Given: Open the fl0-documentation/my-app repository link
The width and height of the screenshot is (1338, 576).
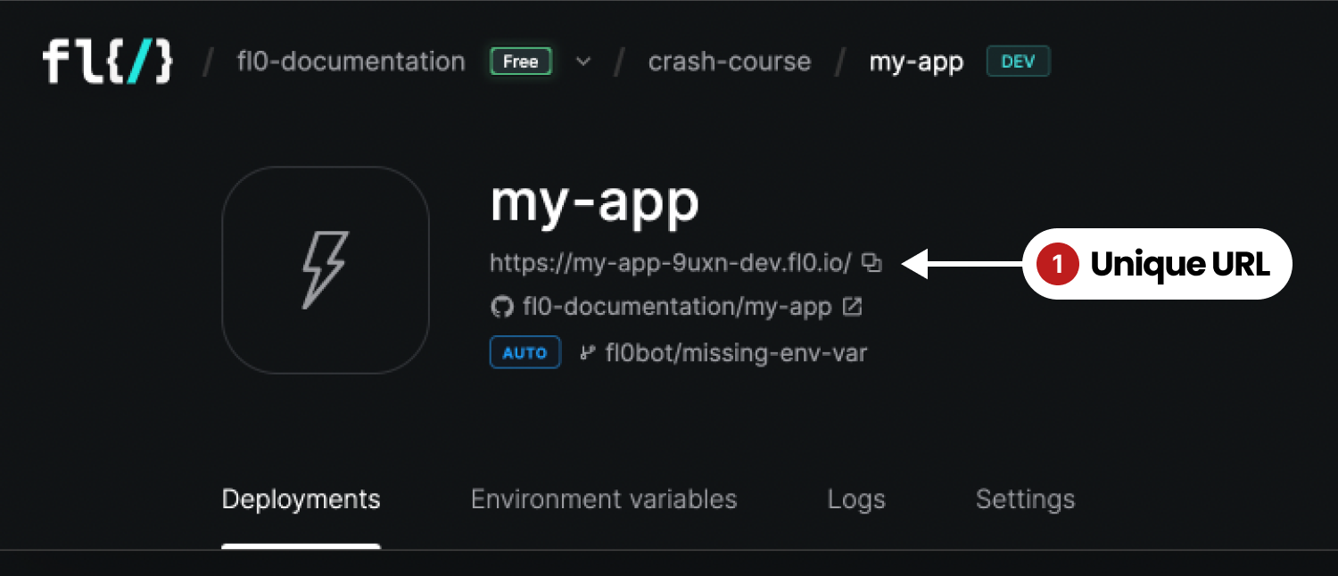Looking at the screenshot, I should pos(675,308).
